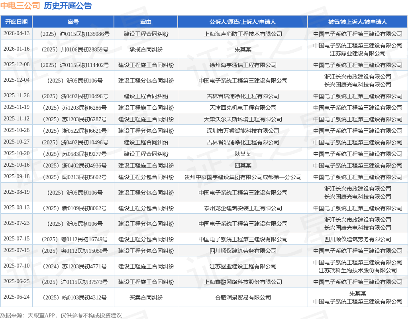Click the 历史开庭公告 heading
Image resolution: width=408 pixels, height=319 pixels.
68,6
